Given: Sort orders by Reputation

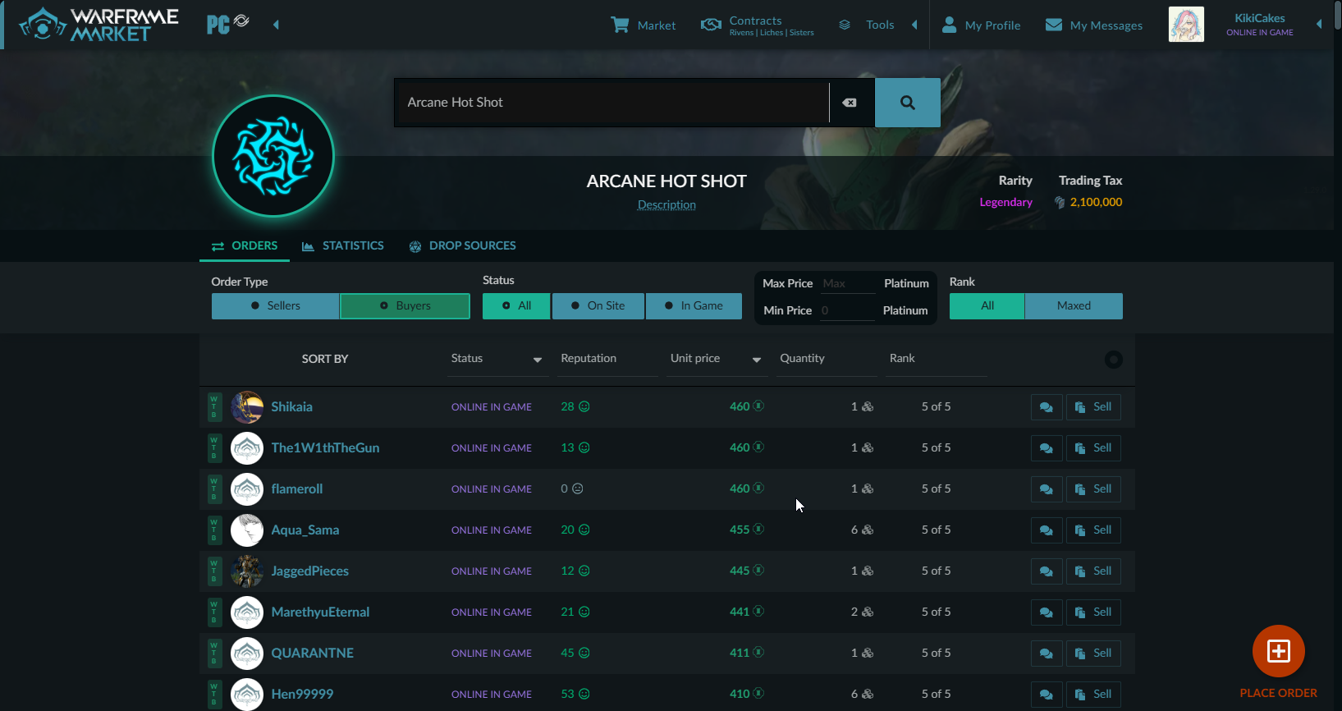Looking at the screenshot, I should point(607,359).
